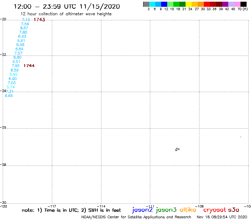Click the title '12:00 – 23:59 UTC 11/15/2020'
The image size is (251, 220).
point(67,6)
